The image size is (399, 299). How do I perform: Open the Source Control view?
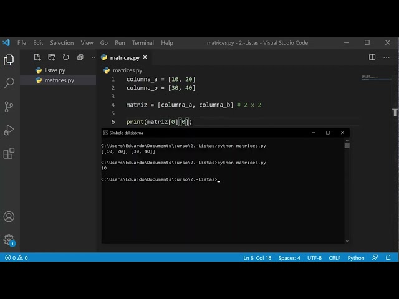click(9, 107)
